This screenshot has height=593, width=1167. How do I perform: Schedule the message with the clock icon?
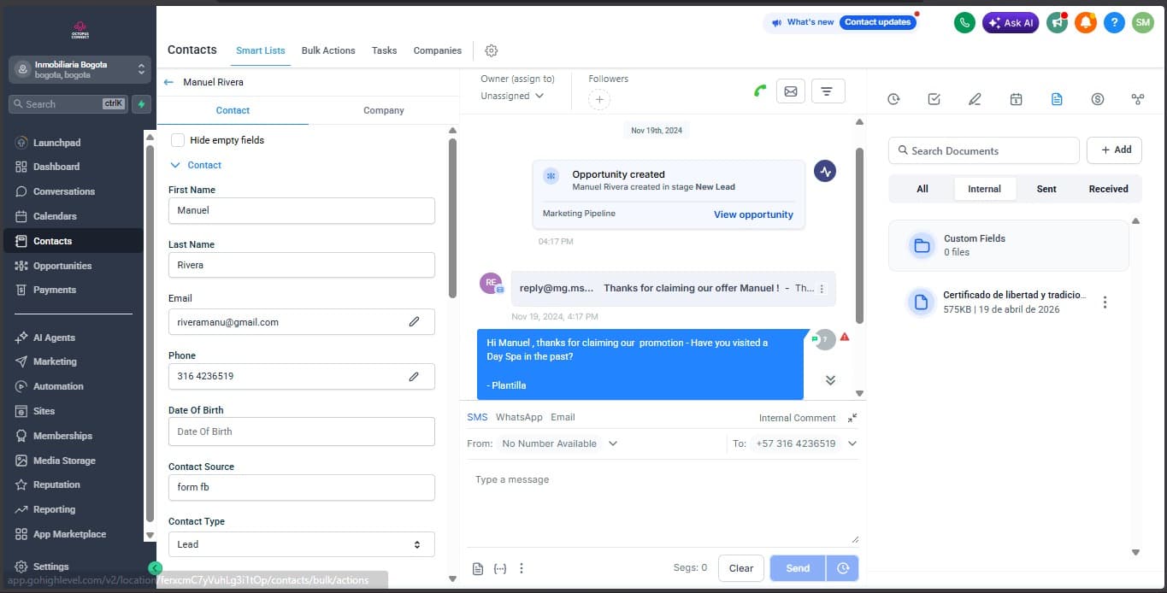click(843, 568)
